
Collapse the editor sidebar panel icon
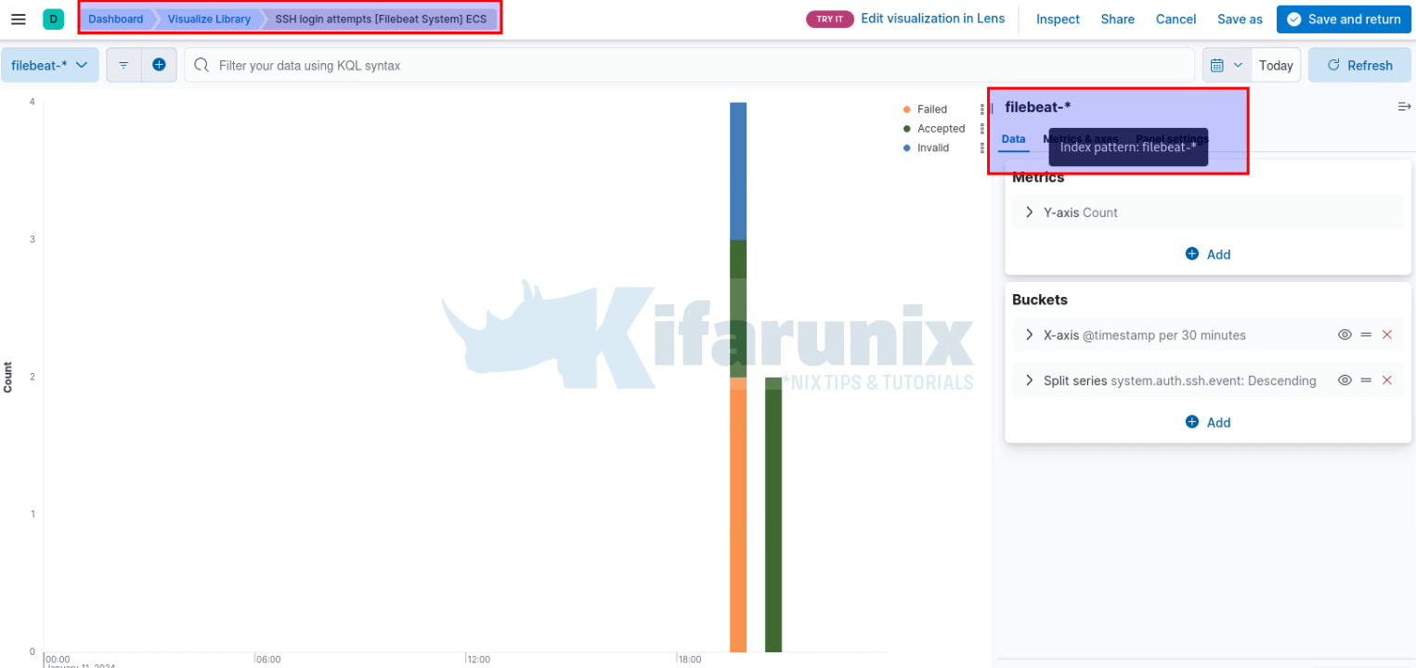1404,107
